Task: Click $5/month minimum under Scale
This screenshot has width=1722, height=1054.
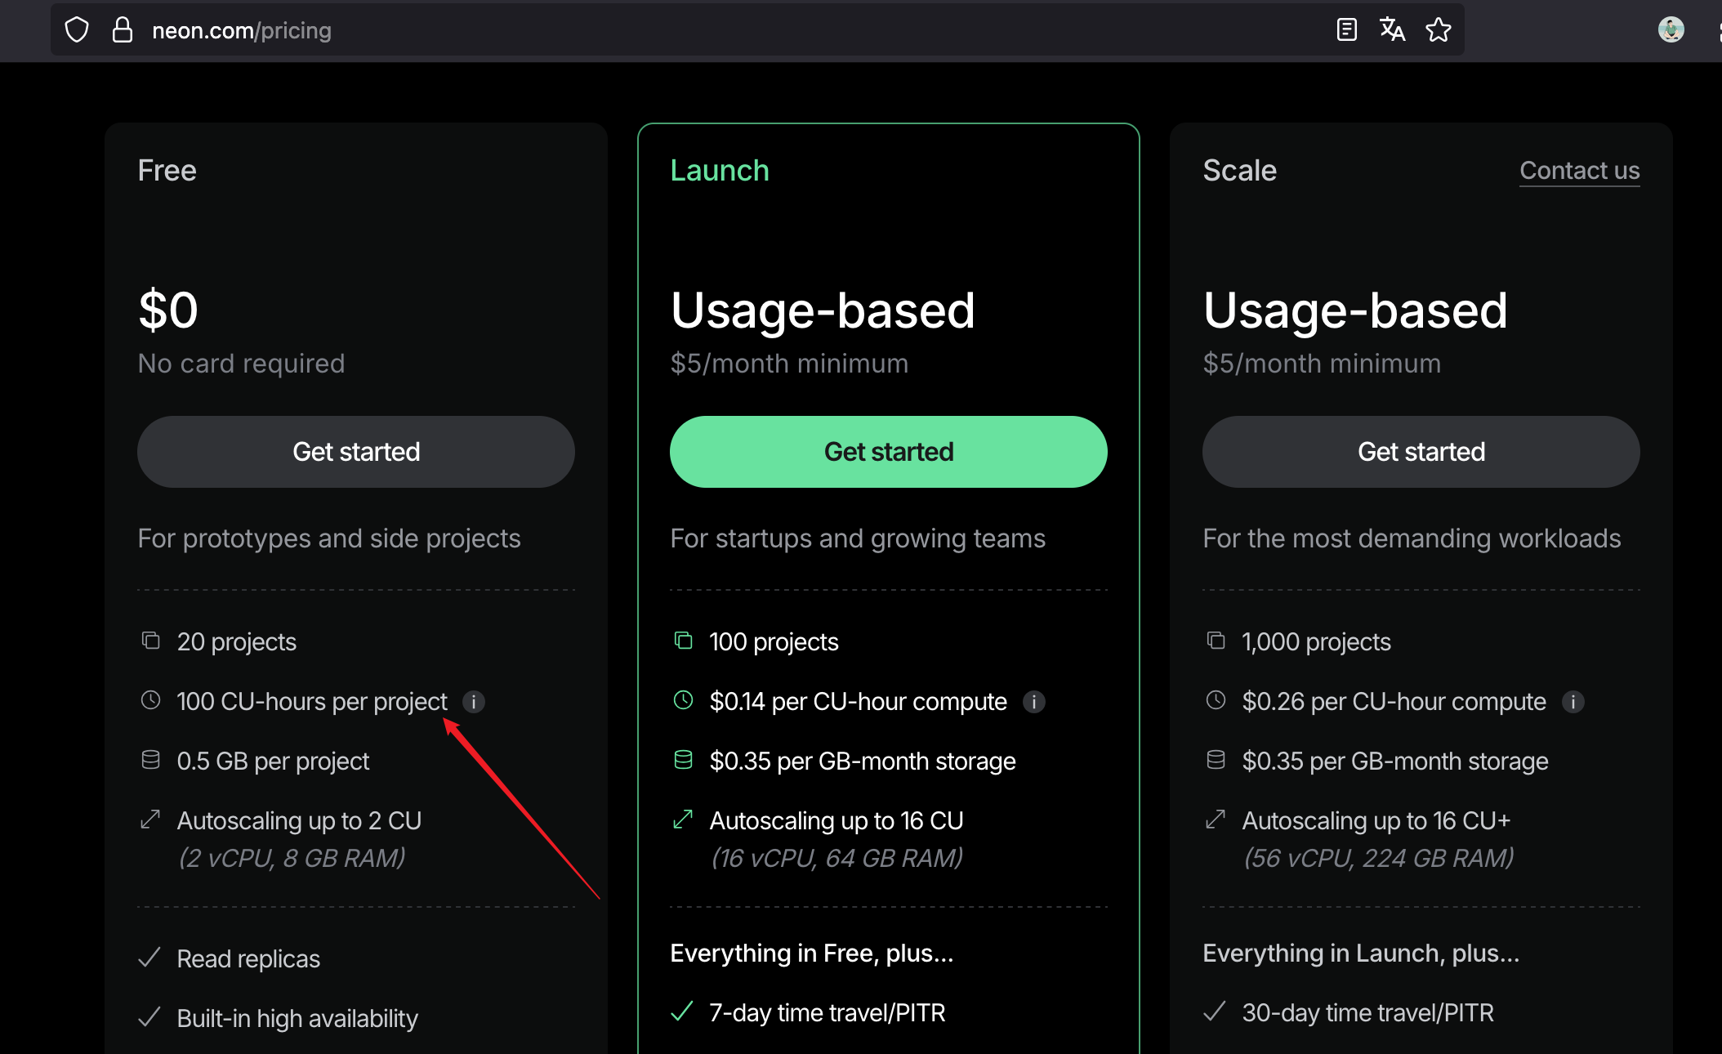Action: click(x=1322, y=364)
